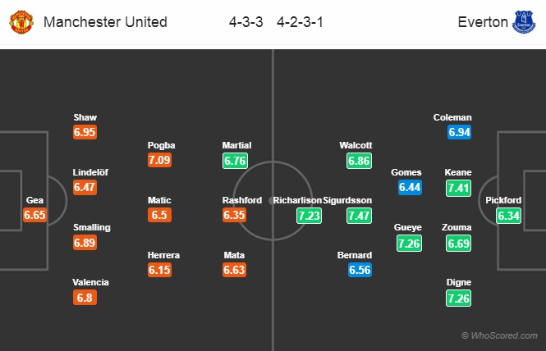Image resolution: width=546 pixels, height=351 pixels.
Task: Select Herrera's 6.15 rating badge
Action: pos(159,270)
